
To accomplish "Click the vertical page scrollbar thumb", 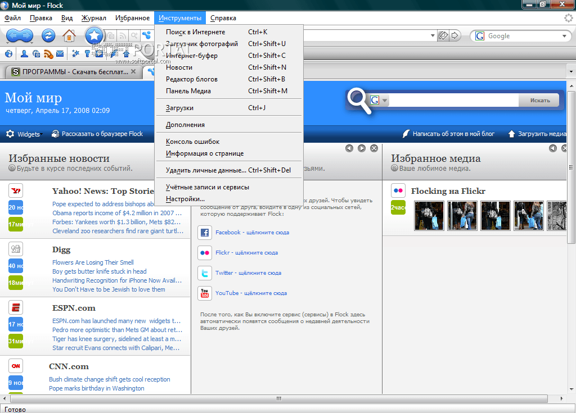I will pyautogui.click(x=571, y=167).
